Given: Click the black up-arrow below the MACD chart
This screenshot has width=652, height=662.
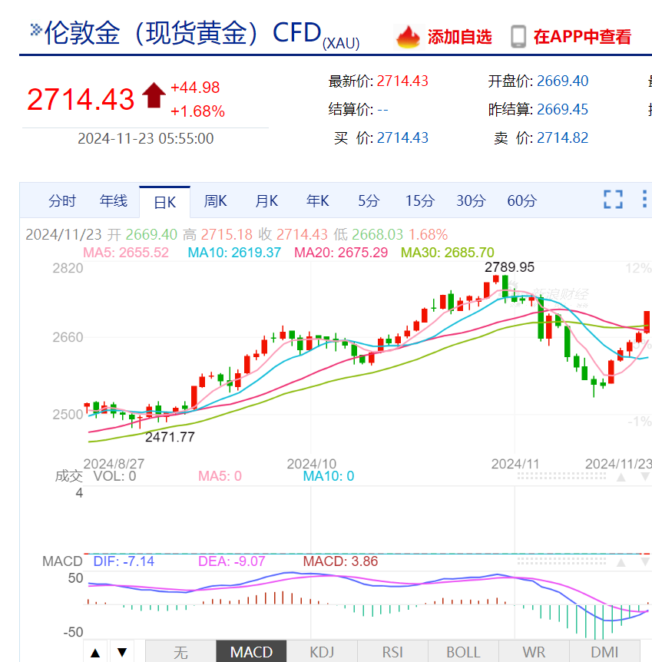Looking at the screenshot, I should click(x=95, y=653).
